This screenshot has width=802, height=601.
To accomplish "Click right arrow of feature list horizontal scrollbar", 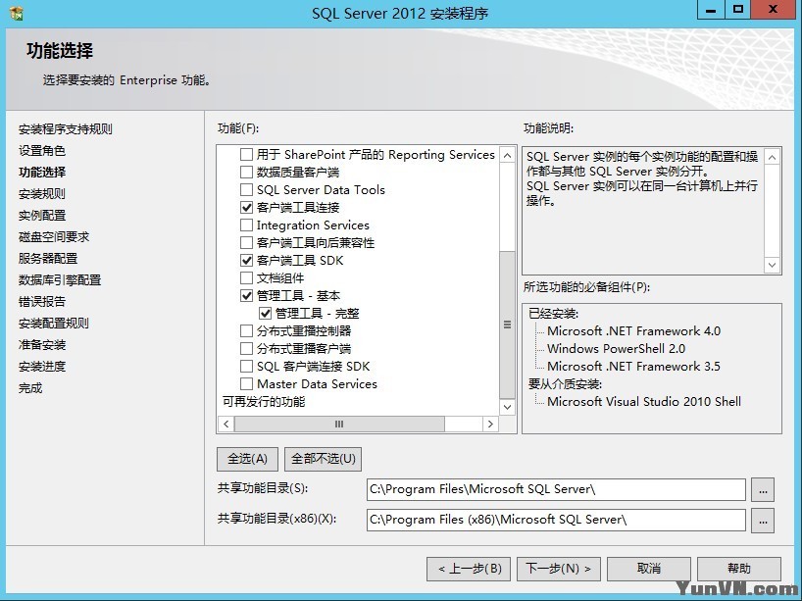I will (x=490, y=424).
